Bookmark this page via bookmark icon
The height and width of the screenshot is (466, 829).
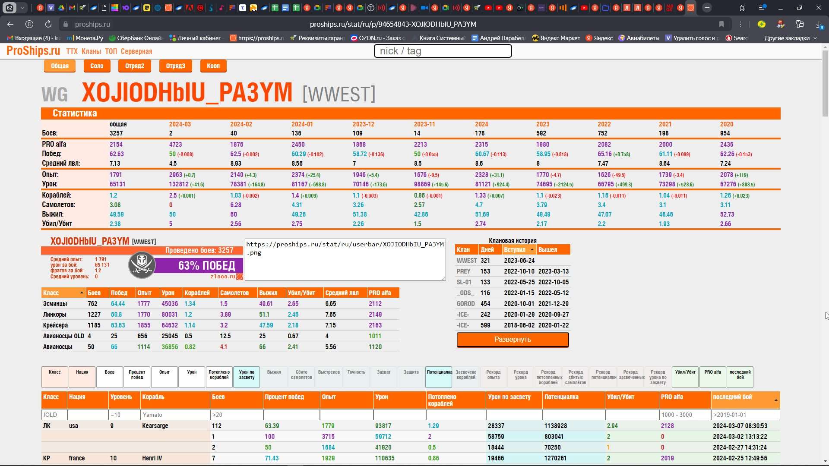click(x=721, y=24)
